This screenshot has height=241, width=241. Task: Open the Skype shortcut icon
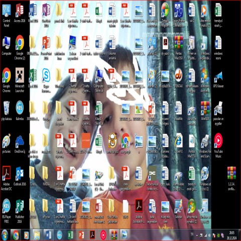point(46,80)
